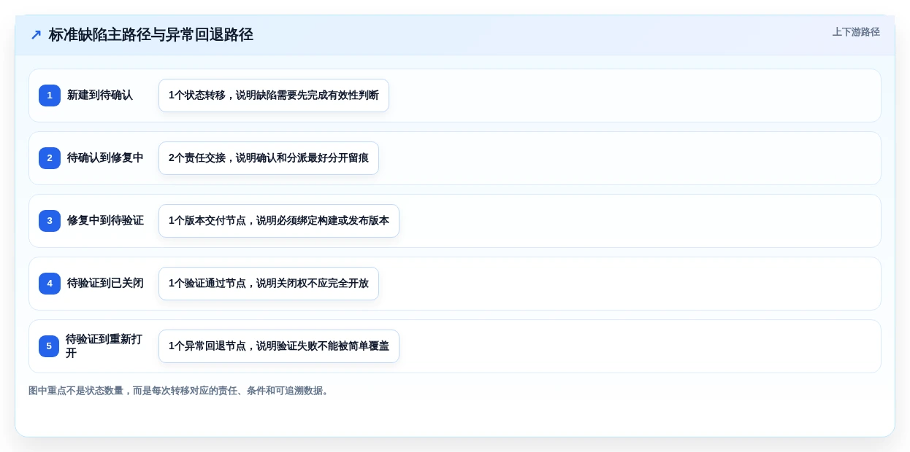Click the 上下游路径 label in the header
Viewport: 910px width, 452px height.
856,32
